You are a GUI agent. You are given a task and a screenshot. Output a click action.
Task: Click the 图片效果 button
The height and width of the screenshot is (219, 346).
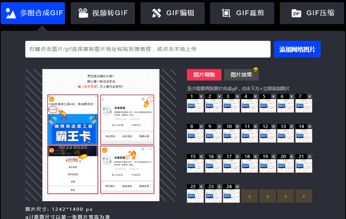click(241, 74)
